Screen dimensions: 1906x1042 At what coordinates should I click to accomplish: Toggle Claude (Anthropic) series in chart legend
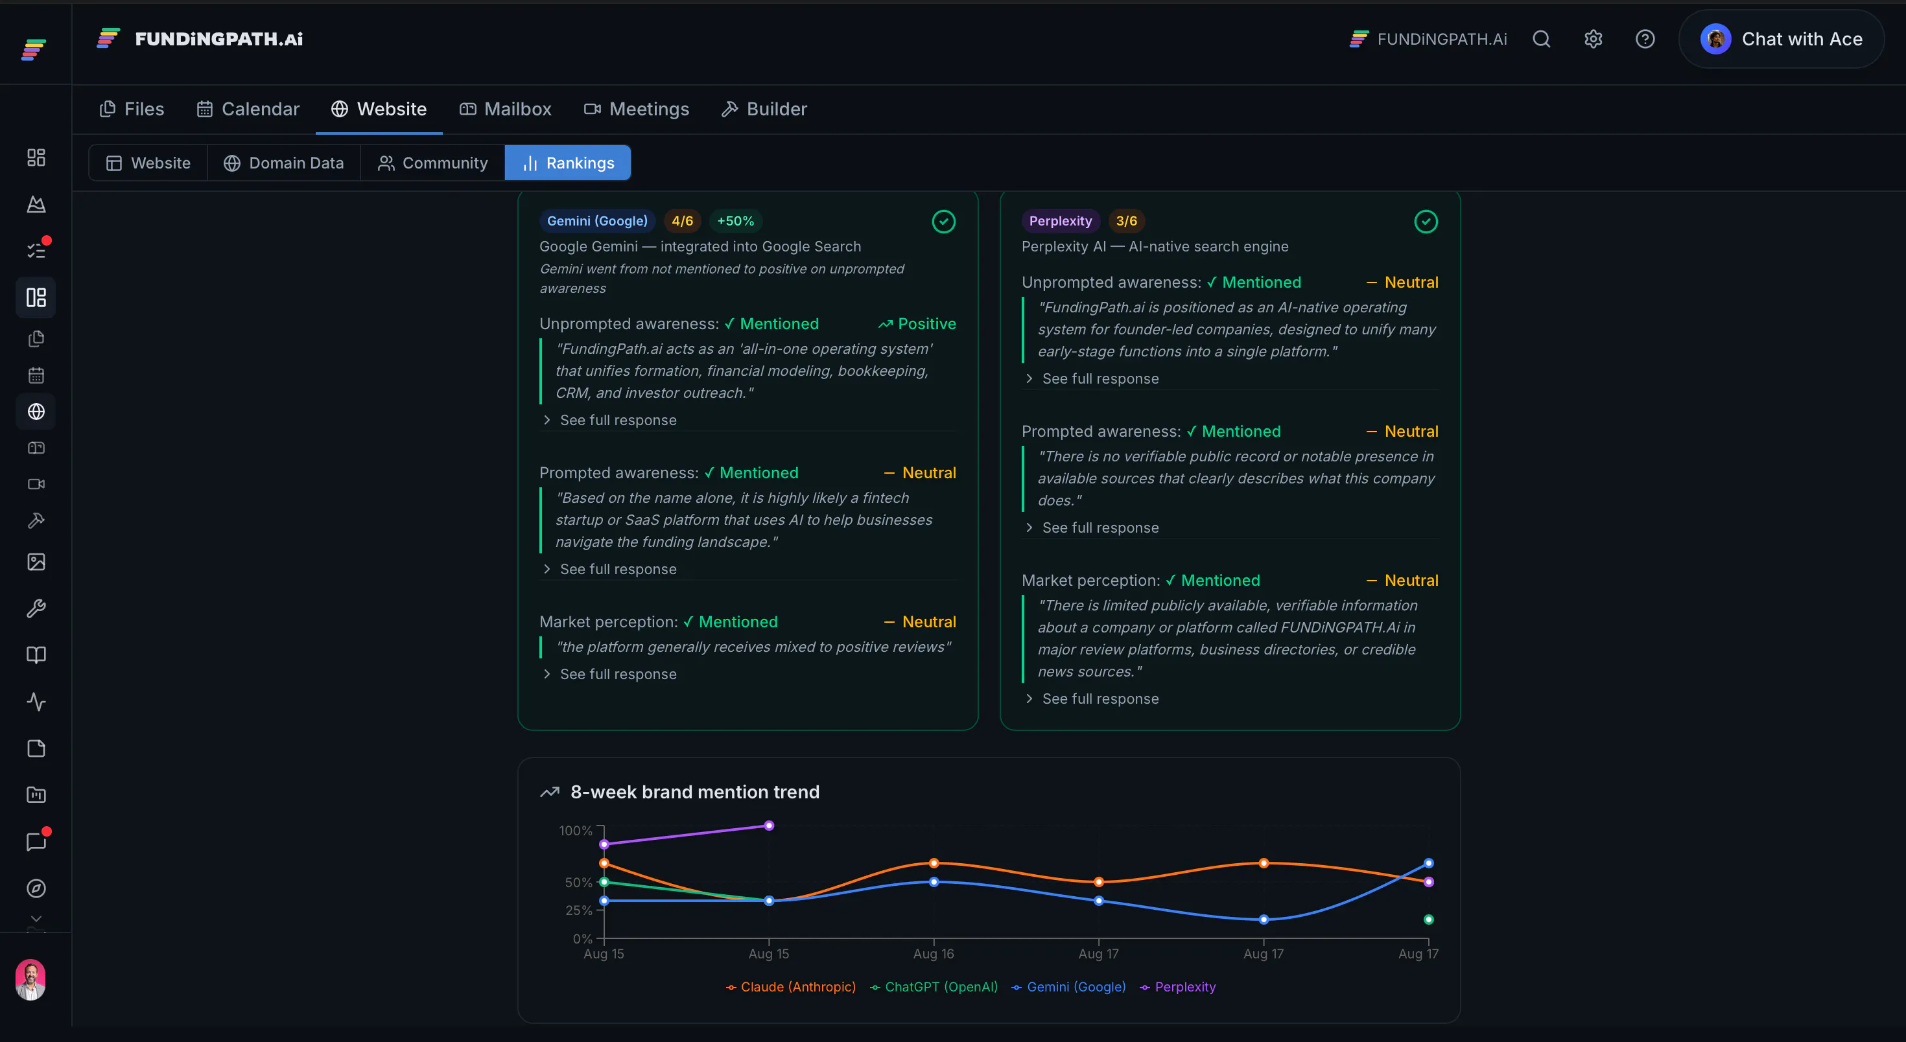coord(790,988)
